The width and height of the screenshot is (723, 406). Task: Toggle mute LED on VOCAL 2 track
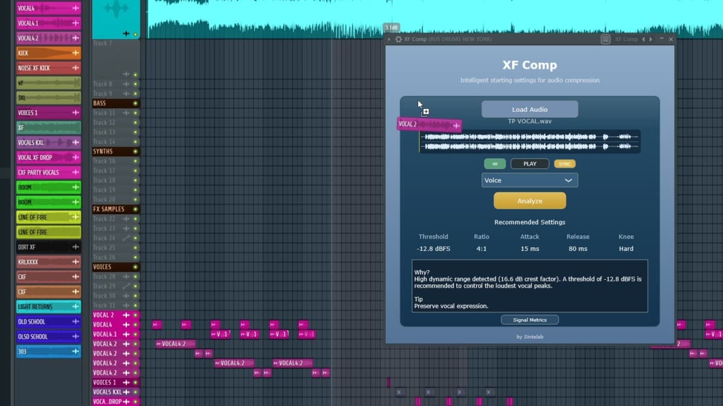click(x=136, y=315)
